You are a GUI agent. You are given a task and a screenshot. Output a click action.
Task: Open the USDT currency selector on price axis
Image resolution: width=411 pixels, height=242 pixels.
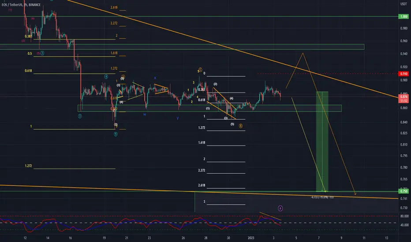(404, 4)
